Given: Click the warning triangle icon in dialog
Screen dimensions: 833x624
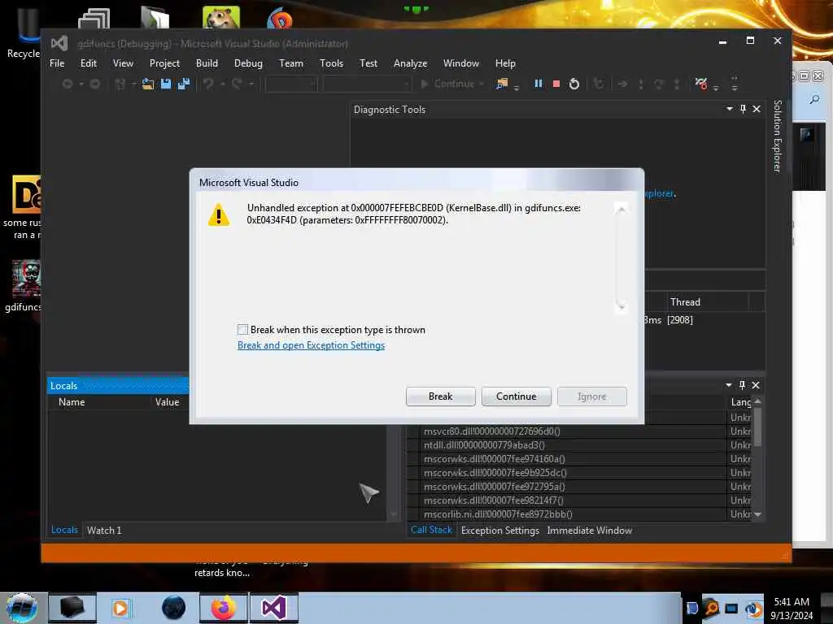Looking at the screenshot, I should [218, 215].
